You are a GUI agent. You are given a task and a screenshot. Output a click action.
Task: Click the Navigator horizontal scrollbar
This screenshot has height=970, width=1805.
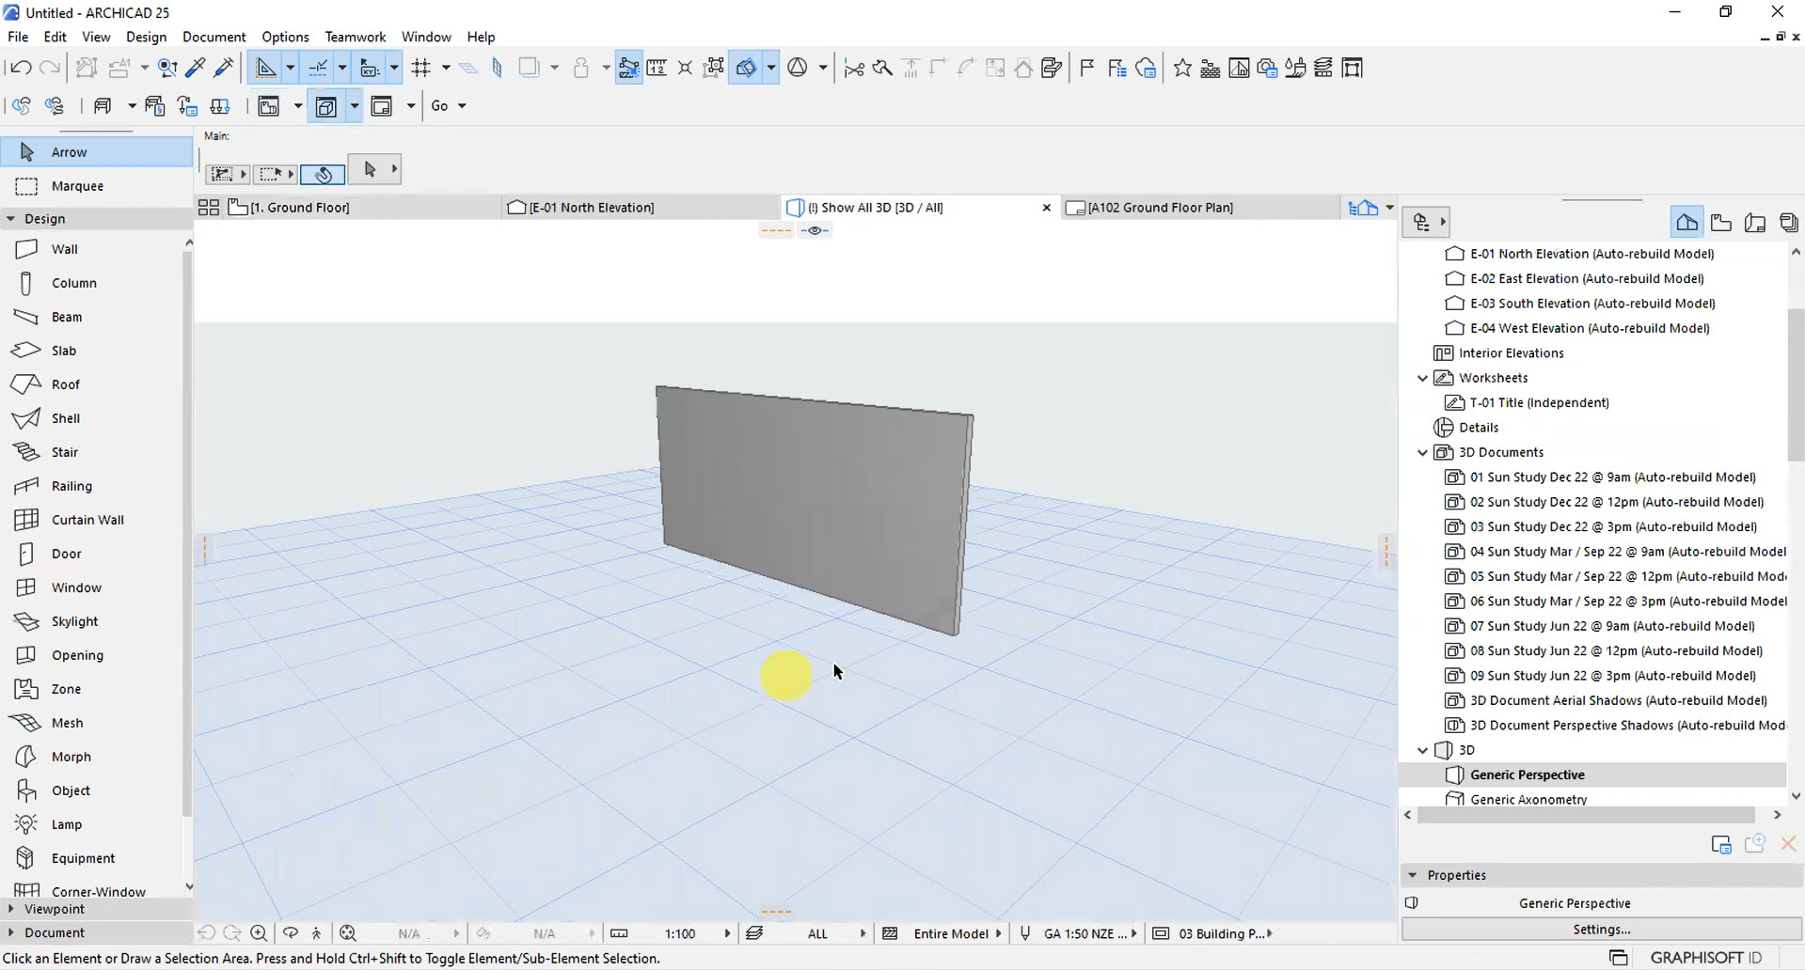[x=1585, y=815]
